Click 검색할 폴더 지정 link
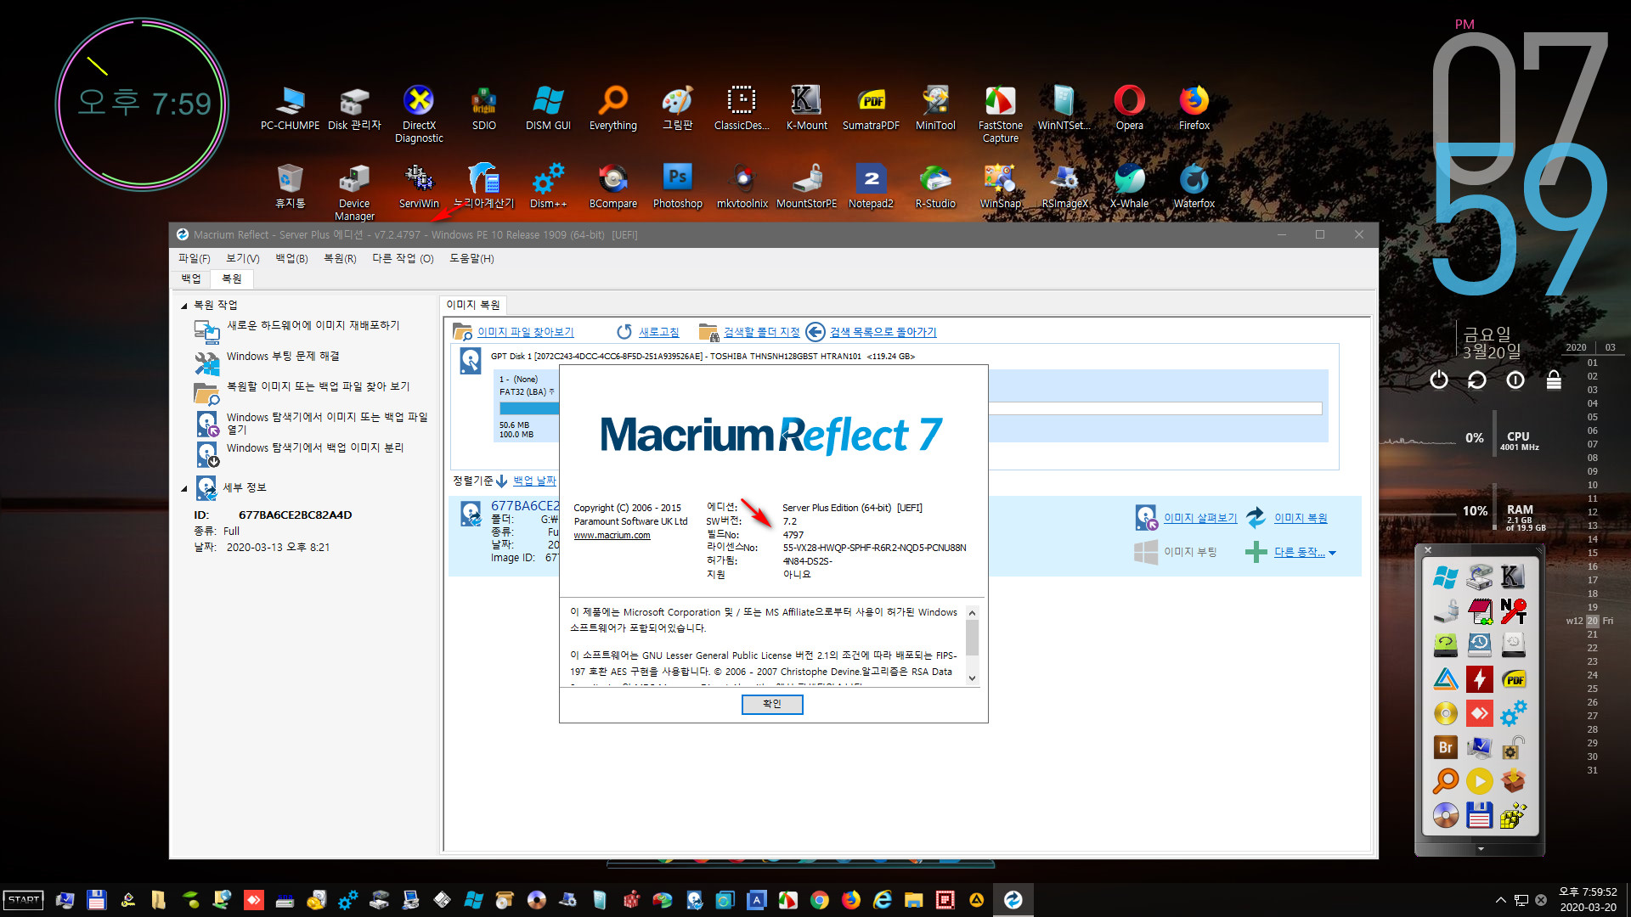This screenshot has height=917, width=1631. tap(761, 332)
